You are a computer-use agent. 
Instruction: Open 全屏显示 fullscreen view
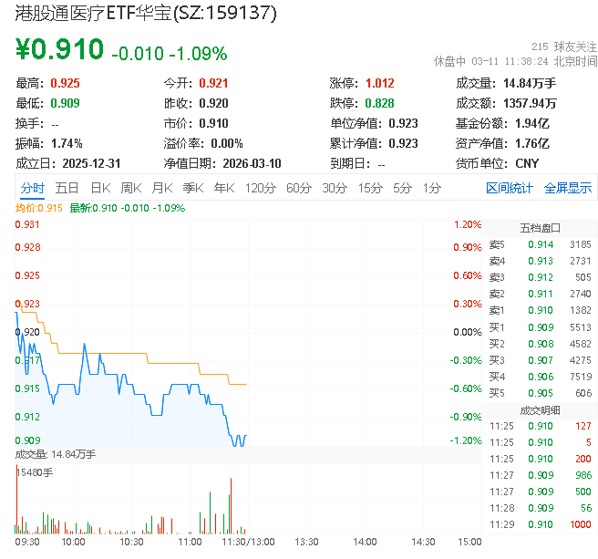(568, 188)
